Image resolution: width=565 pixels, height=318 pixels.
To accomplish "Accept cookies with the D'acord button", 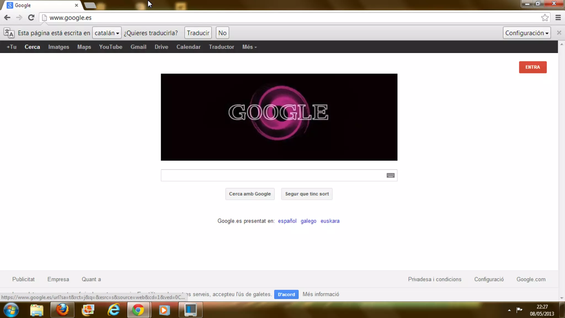I will click(x=286, y=295).
